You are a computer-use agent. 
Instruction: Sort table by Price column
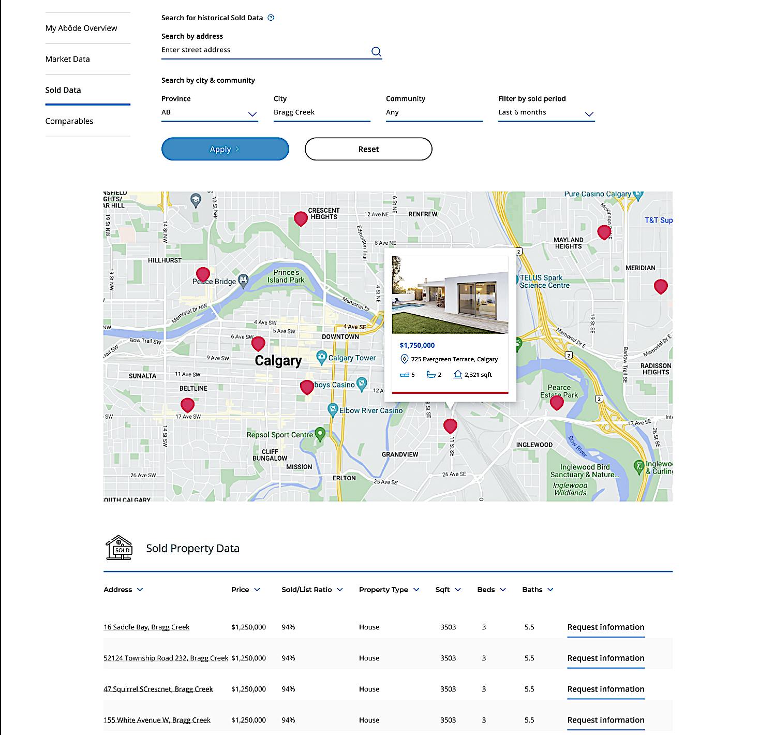click(x=246, y=590)
